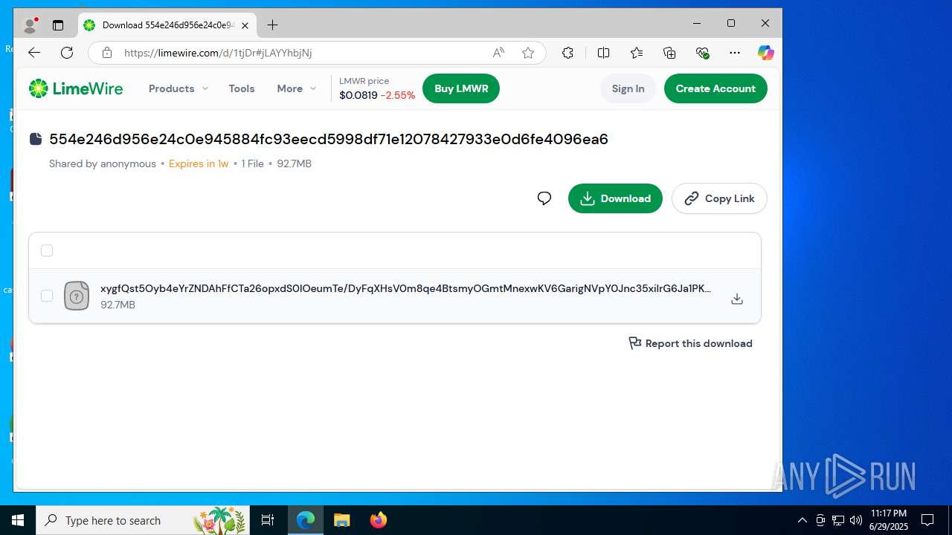Open the Copilot icon
Image resolution: width=952 pixels, height=535 pixels.
[x=766, y=53]
